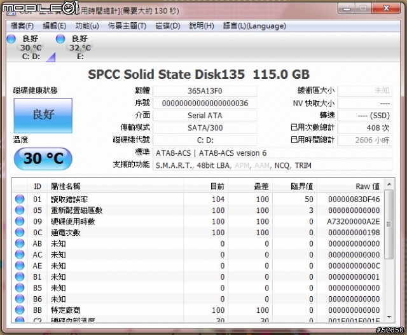Open the 磁碟(D) menu

168,26
